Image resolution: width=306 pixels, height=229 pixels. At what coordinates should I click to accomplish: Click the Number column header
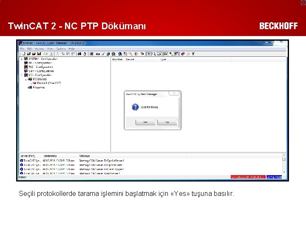117,59
